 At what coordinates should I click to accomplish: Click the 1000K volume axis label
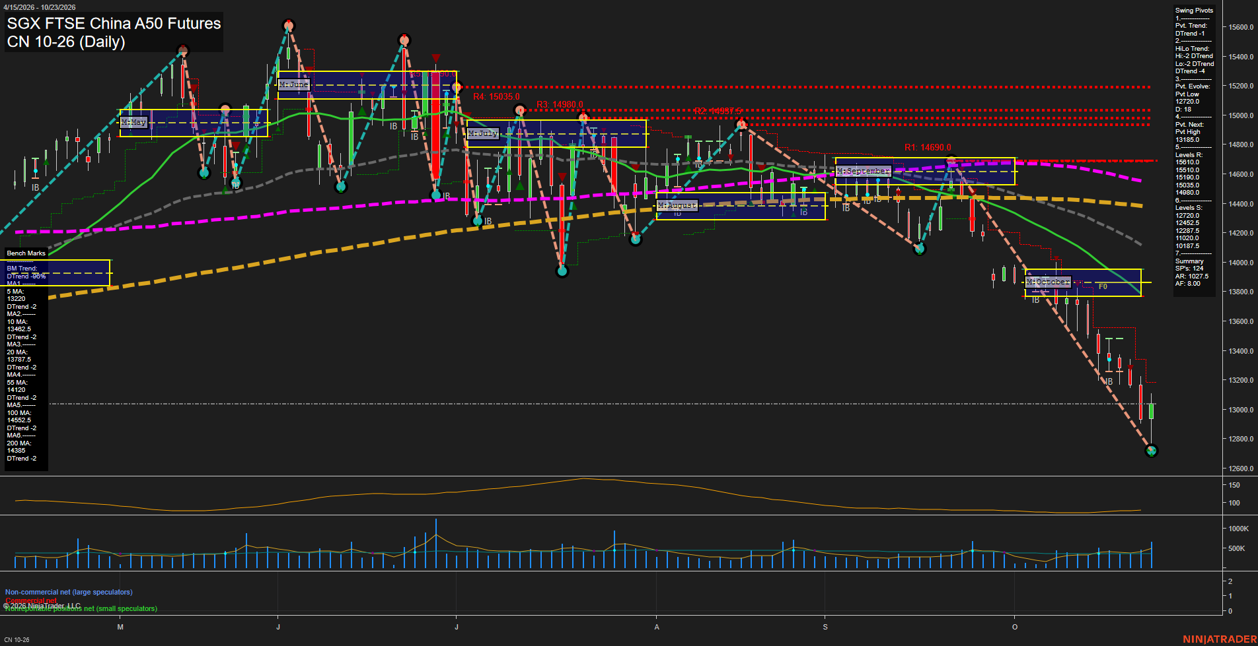click(x=1238, y=529)
